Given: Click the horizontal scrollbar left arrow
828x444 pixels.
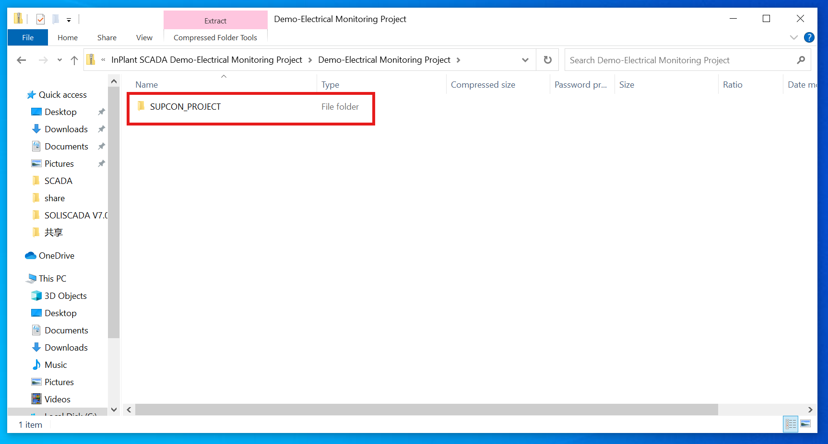Looking at the screenshot, I should click(129, 410).
